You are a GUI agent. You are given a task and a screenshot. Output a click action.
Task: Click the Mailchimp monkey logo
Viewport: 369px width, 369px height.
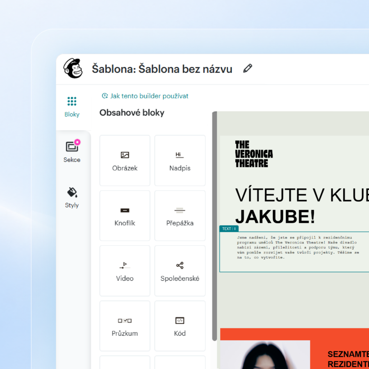tap(73, 68)
